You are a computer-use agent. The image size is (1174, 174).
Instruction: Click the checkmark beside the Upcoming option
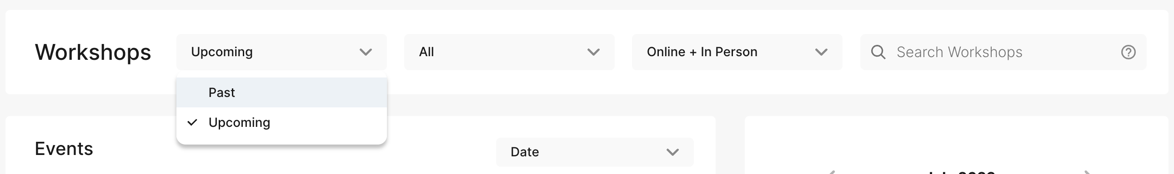coord(192,122)
